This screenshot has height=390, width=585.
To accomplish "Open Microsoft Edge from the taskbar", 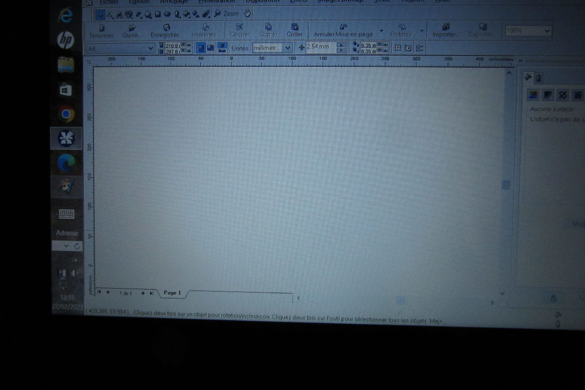I will click(66, 163).
